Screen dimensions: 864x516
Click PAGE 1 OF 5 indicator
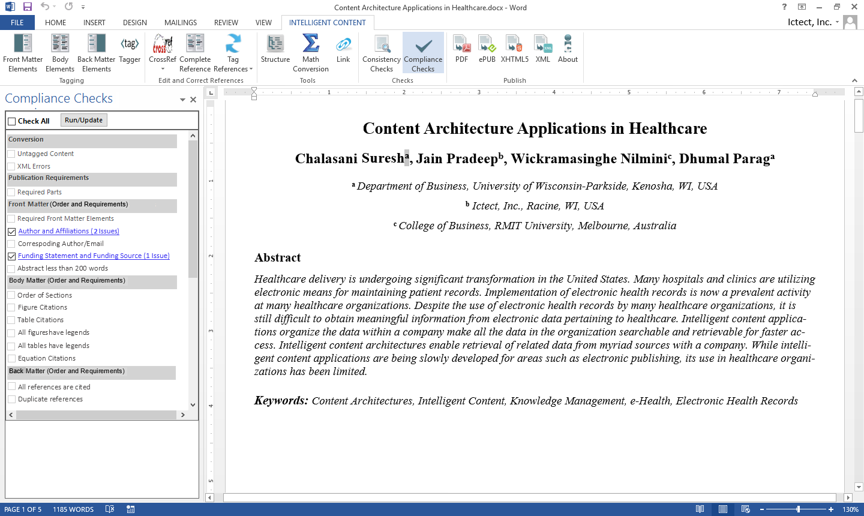(x=23, y=509)
